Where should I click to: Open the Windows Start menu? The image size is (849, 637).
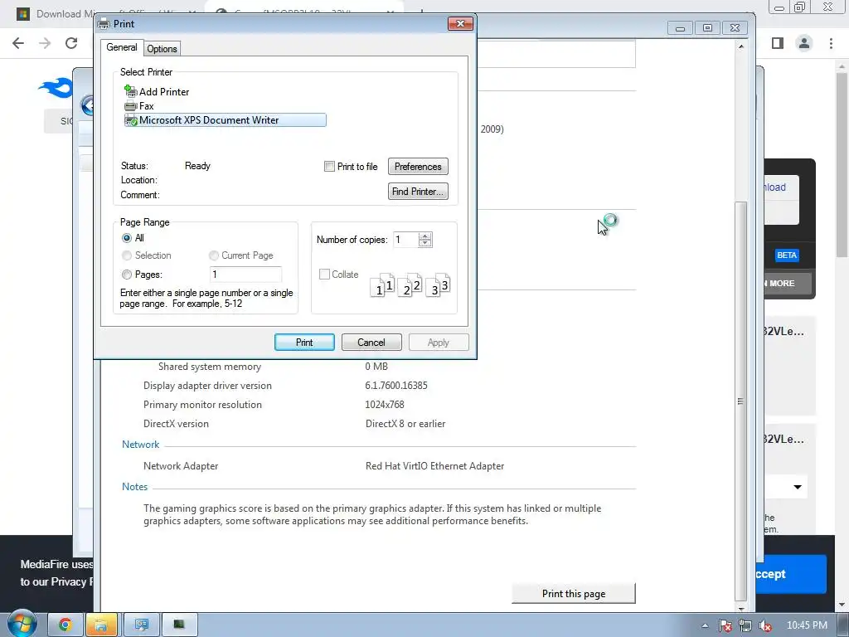tap(22, 624)
